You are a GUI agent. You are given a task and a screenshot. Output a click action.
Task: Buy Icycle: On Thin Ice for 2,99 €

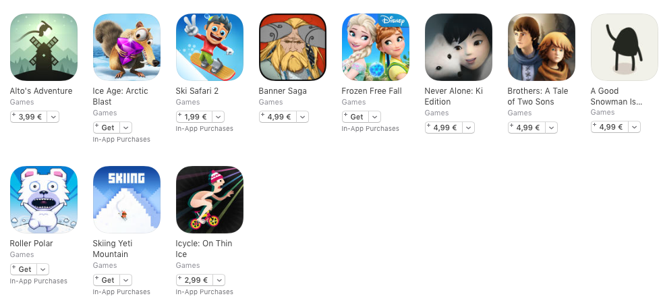click(x=195, y=280)
